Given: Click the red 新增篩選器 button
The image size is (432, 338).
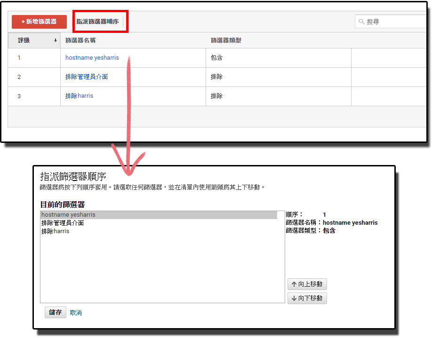Looking at the screenshot, I should [39, 22].
